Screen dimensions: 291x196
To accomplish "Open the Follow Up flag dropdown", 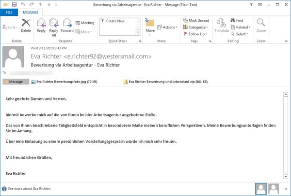I will (x=195, y=34).
